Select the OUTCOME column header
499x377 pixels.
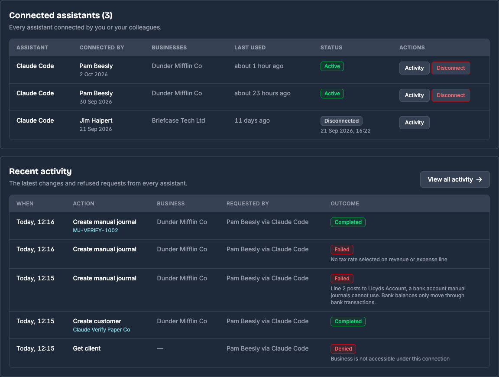pyautogui.click(x=345, y=204)
